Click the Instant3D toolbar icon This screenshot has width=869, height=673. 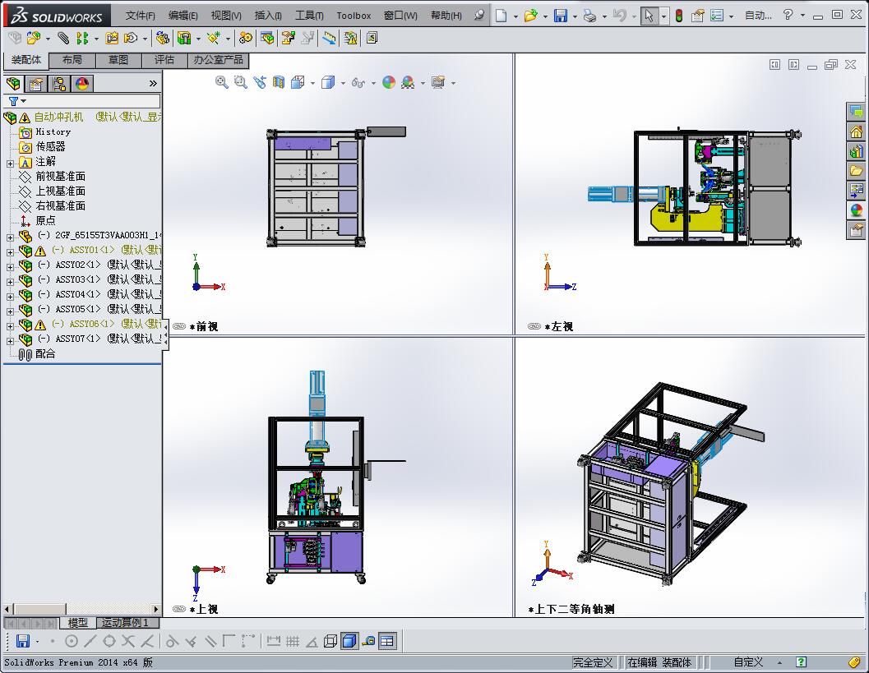coord(329,39)
